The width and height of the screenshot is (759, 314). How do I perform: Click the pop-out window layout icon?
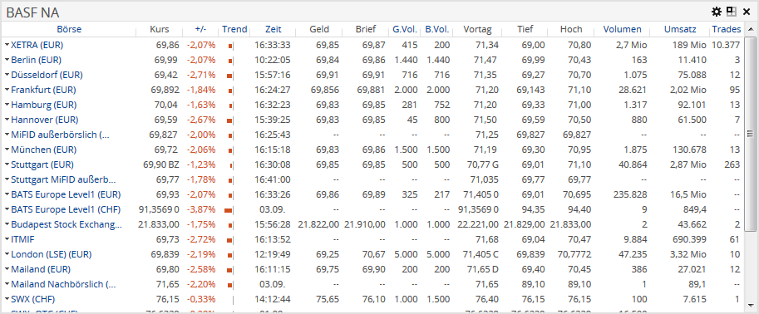click(731, 12)
